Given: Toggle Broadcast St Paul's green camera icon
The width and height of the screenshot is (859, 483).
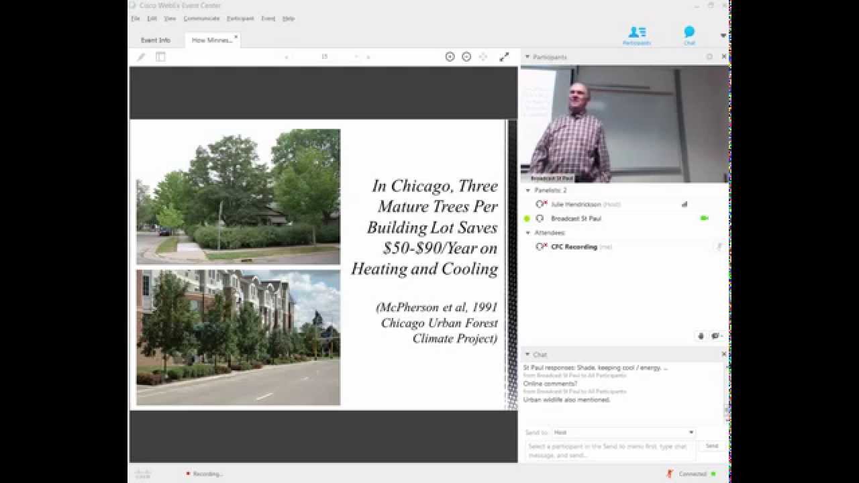Looking at the screenshot, I should [704, 218].
